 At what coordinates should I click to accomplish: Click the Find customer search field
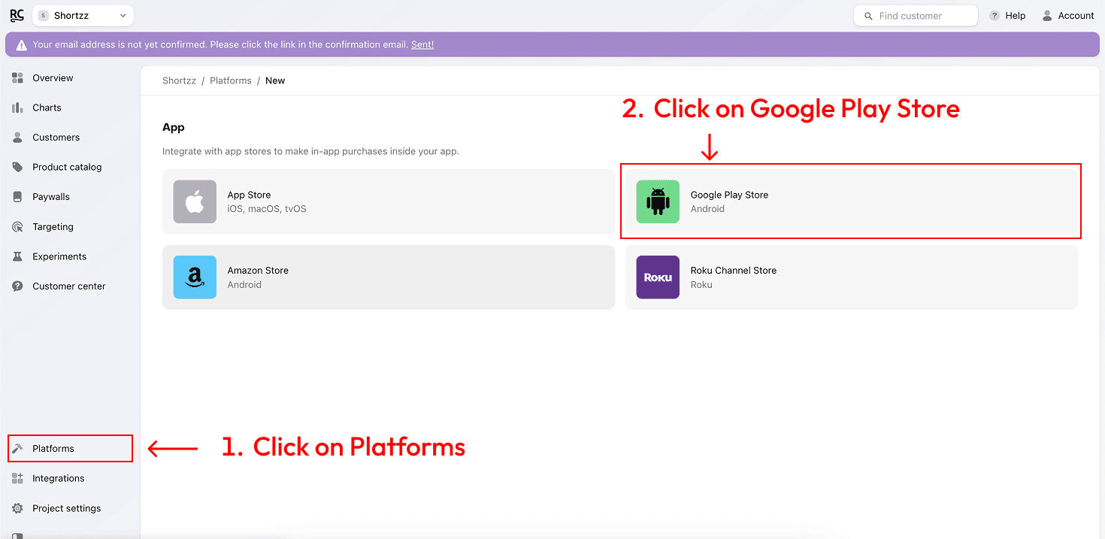click(x=916, y=16)
